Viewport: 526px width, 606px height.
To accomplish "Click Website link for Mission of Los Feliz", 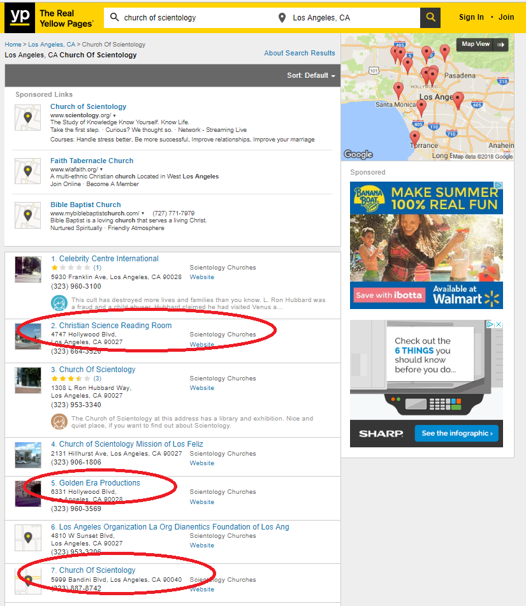I will [x=202, y=463].
